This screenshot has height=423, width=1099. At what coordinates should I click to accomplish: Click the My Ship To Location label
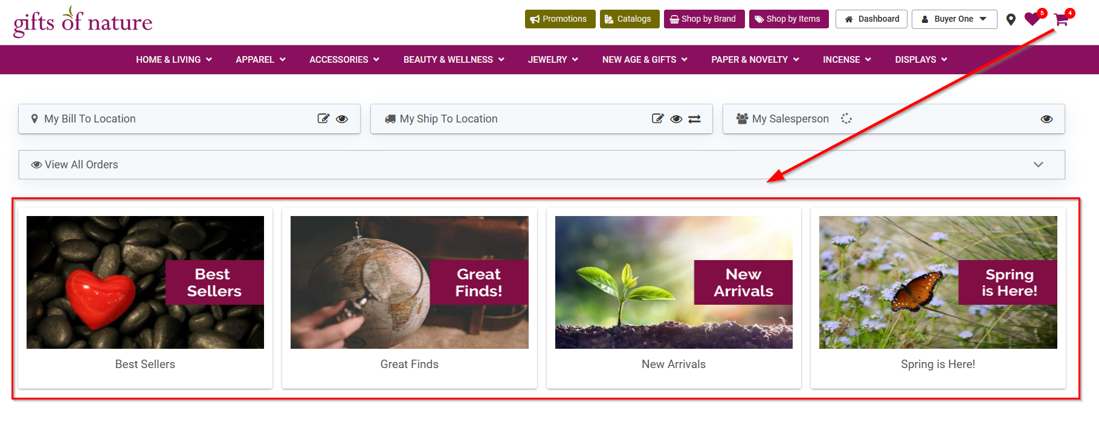449,119
